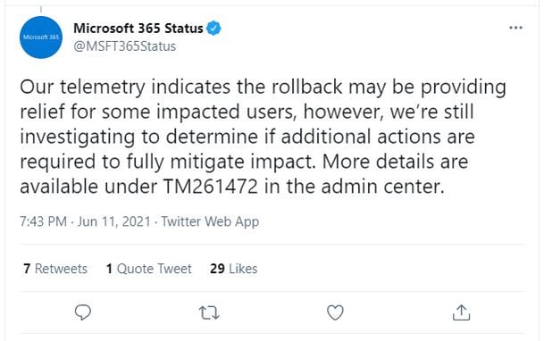
Task: Click the Quote Tweet label
Action: point(154,269)
